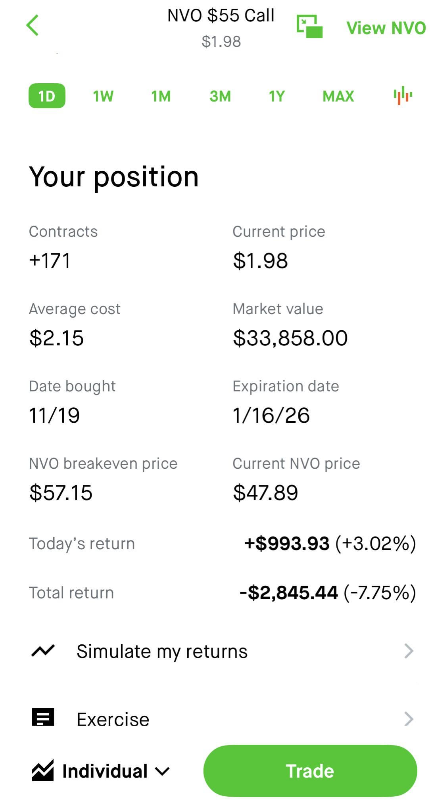Expand the Individual account dropdown

point(162,771)
